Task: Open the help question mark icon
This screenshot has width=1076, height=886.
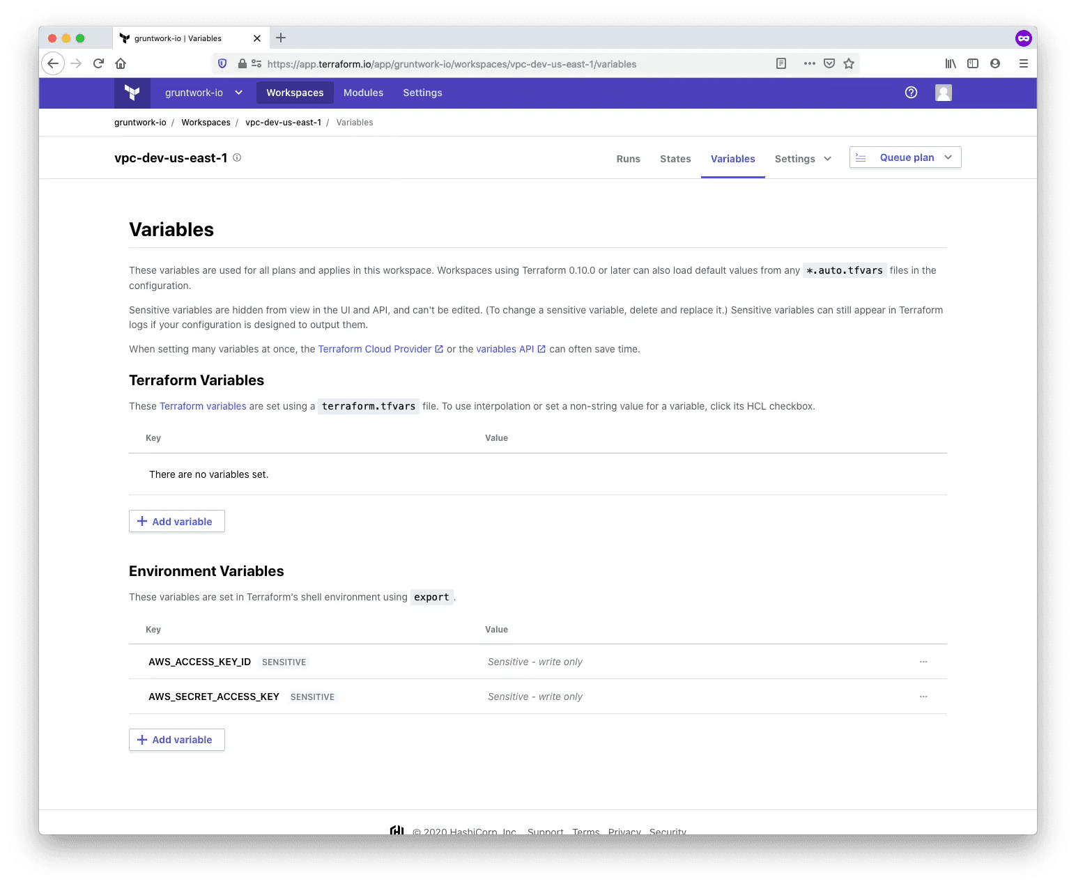Action: 911,93
